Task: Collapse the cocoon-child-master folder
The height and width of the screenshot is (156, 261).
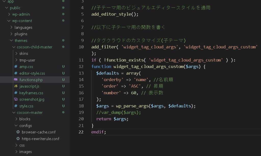Action: (14, 47)
